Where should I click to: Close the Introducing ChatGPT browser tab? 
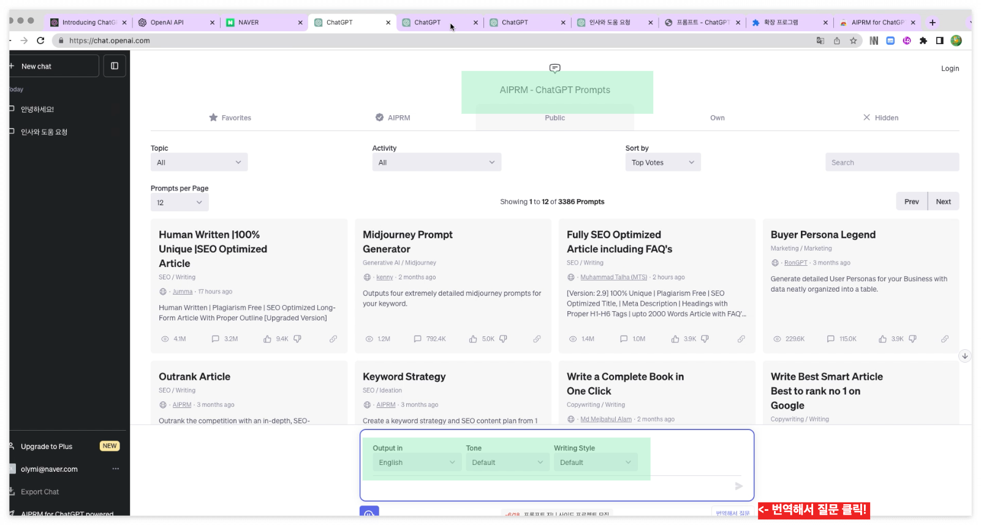[x=124, y=23]
